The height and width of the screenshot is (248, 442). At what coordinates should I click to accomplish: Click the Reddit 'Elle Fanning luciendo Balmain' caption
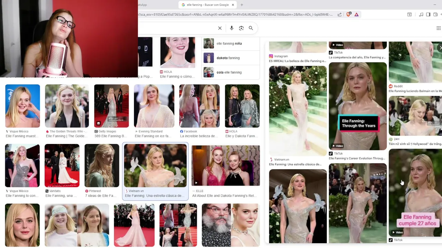pyautogui.click(x=415, y=91)
